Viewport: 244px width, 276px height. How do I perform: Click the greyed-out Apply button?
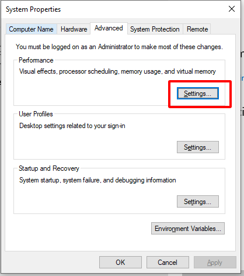coord(215,263)
